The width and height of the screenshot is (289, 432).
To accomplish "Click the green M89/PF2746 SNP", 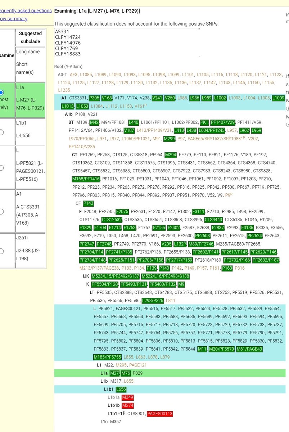I will click(201, 244).
